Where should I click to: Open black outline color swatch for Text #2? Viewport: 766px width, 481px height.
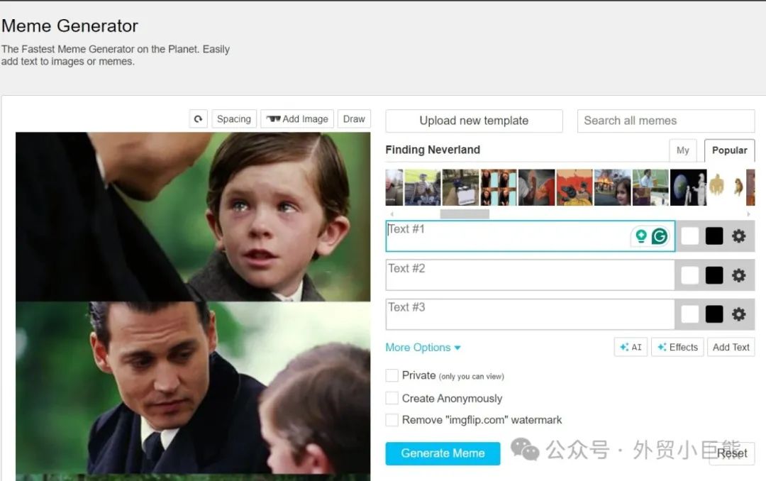[714, 275]
